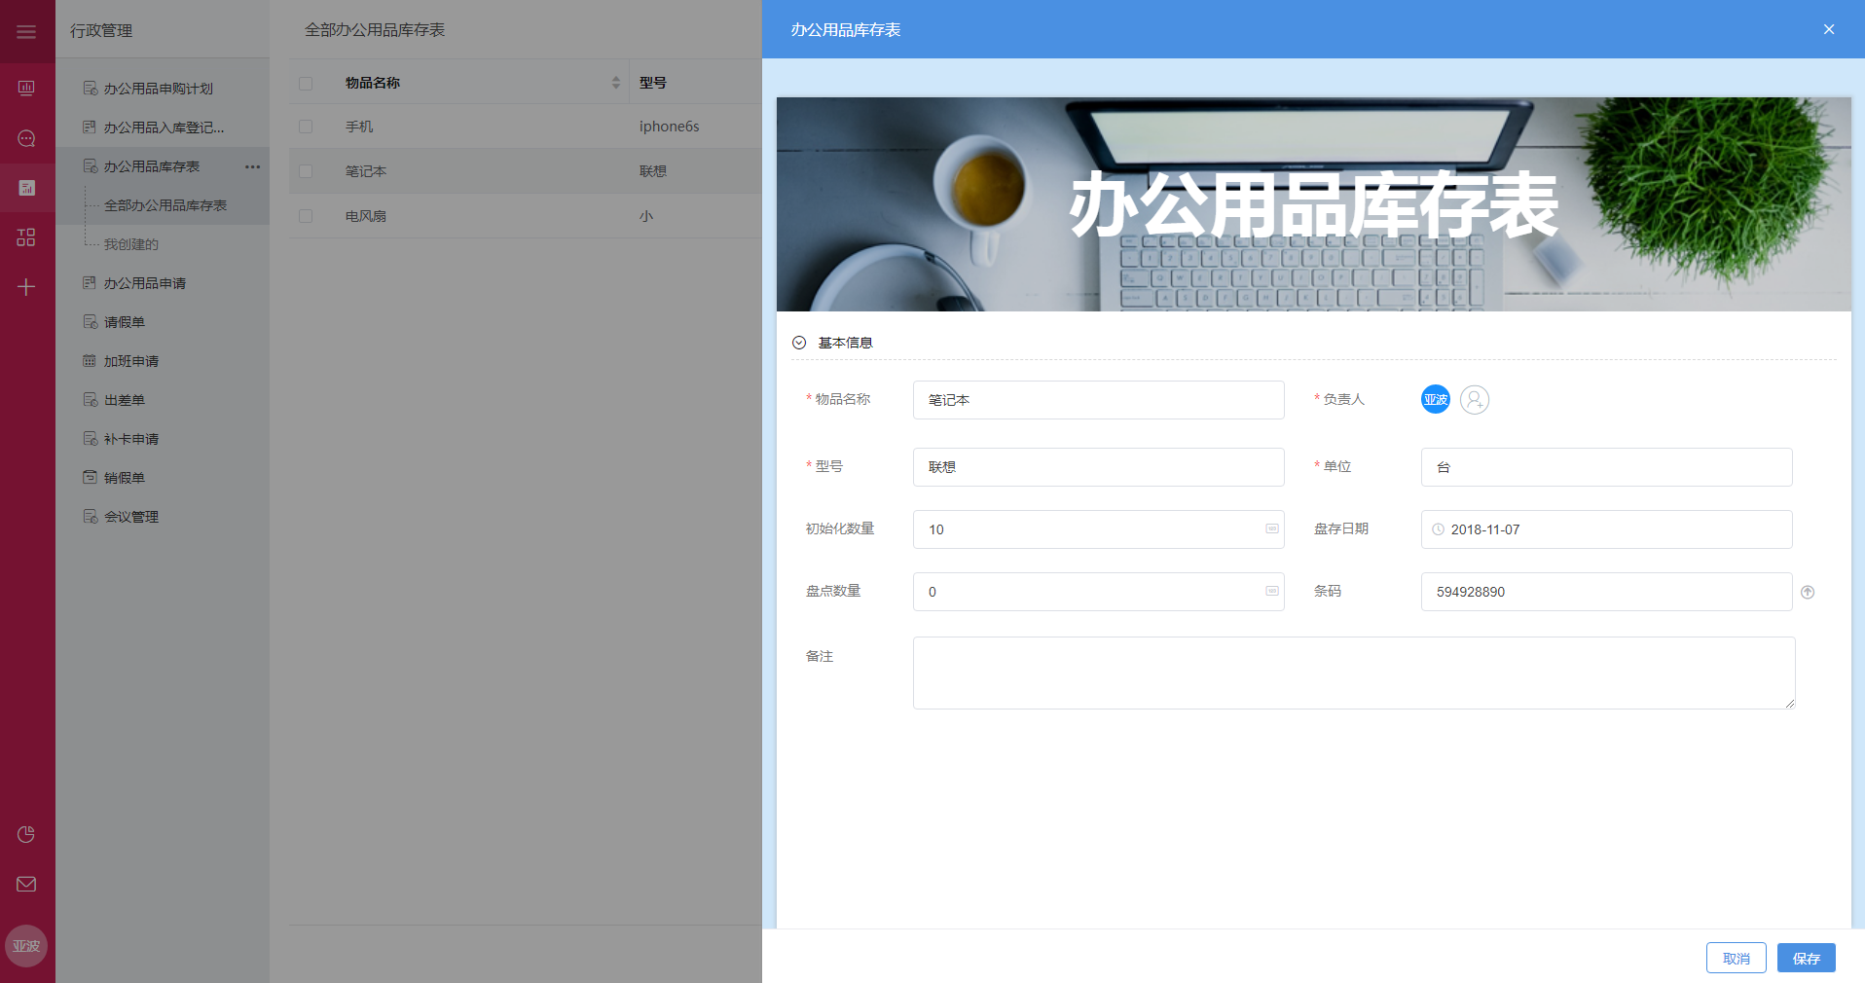Collapse the 基本信息 section

tap(799, 343)
